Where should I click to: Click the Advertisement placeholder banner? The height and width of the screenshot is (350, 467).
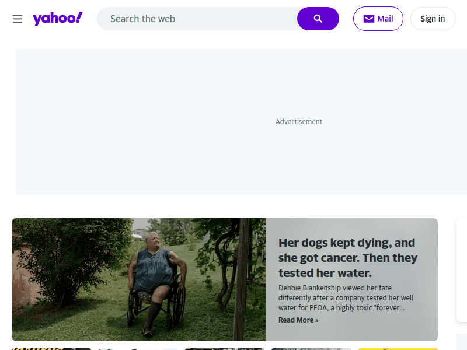(241, 122)
